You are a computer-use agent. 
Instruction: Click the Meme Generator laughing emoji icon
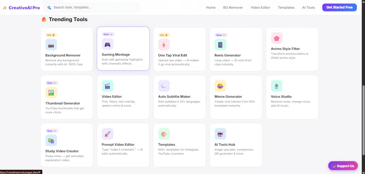coord(220,86)
